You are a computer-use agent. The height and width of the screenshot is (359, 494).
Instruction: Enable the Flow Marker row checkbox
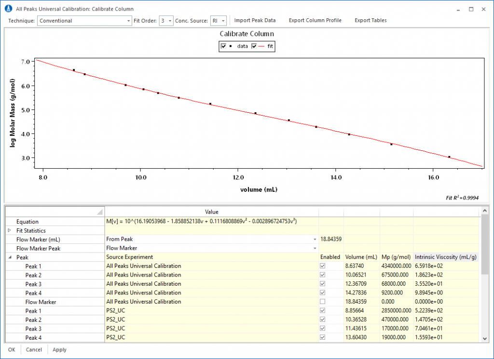(x=323, y=302)
